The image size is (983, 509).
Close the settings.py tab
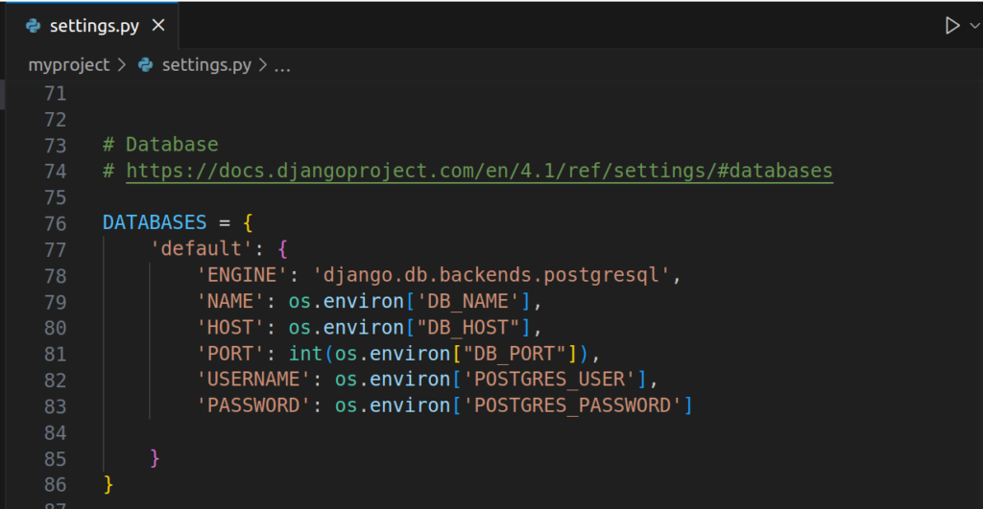click(x=158, y=26)
